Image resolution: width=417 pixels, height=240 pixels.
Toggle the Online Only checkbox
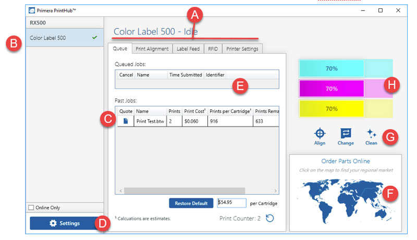(x=31, y=208)
